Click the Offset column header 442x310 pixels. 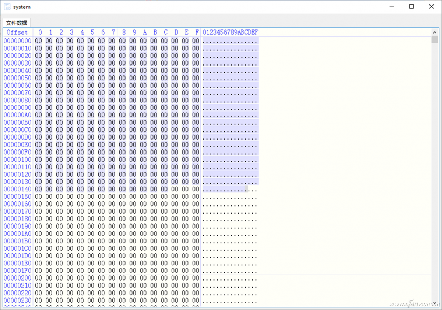(17, 32)
